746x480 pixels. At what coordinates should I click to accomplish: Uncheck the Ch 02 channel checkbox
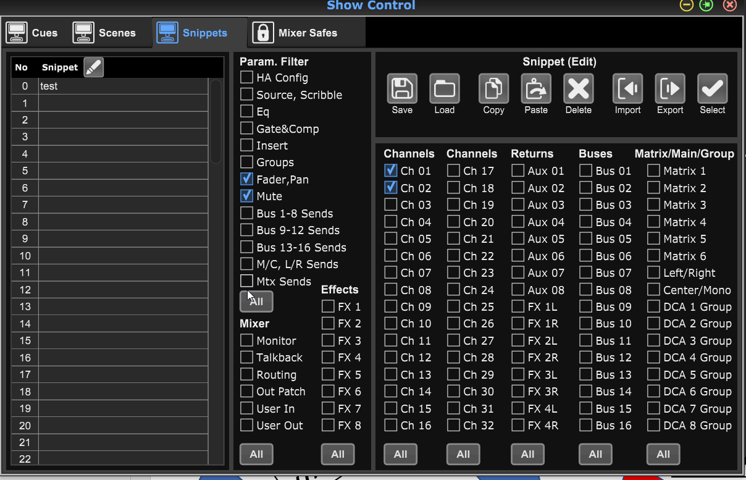390,187
